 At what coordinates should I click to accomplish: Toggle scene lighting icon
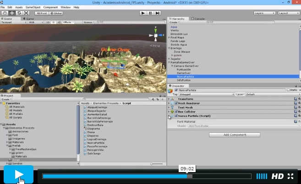[x=54, y=22]
